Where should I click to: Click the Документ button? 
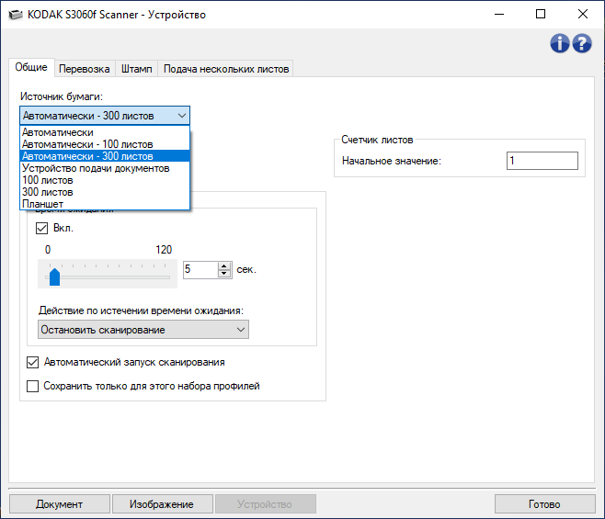[x=60, y=504]
